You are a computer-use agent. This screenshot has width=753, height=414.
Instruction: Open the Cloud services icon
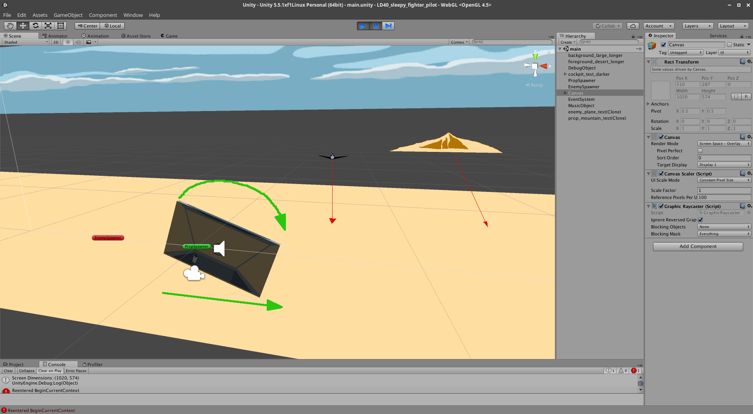point(633,26)
